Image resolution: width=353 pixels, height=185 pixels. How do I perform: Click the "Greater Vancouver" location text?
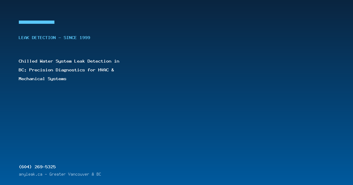click(x=69, y=174)
